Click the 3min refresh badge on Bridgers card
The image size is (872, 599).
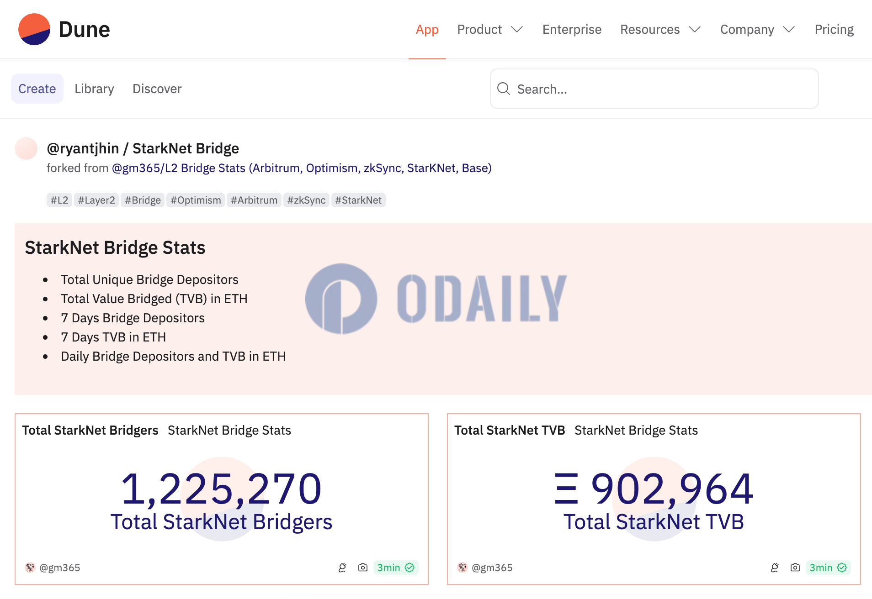[396, 567]
